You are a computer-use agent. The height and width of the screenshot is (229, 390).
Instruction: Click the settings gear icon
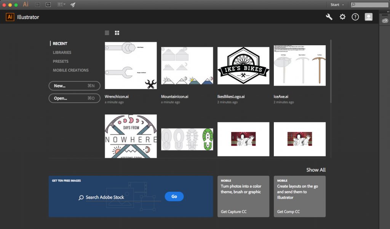pos(342,17)
